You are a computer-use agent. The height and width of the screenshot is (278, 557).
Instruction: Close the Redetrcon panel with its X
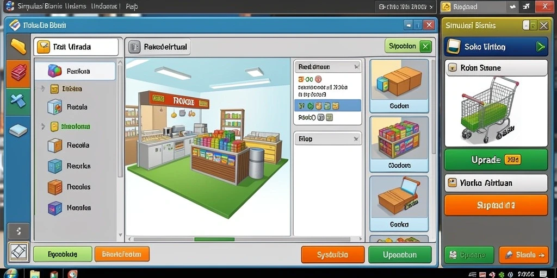tap(357, 67)
